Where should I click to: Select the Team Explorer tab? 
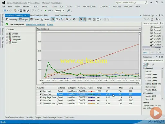pos(152,53)
